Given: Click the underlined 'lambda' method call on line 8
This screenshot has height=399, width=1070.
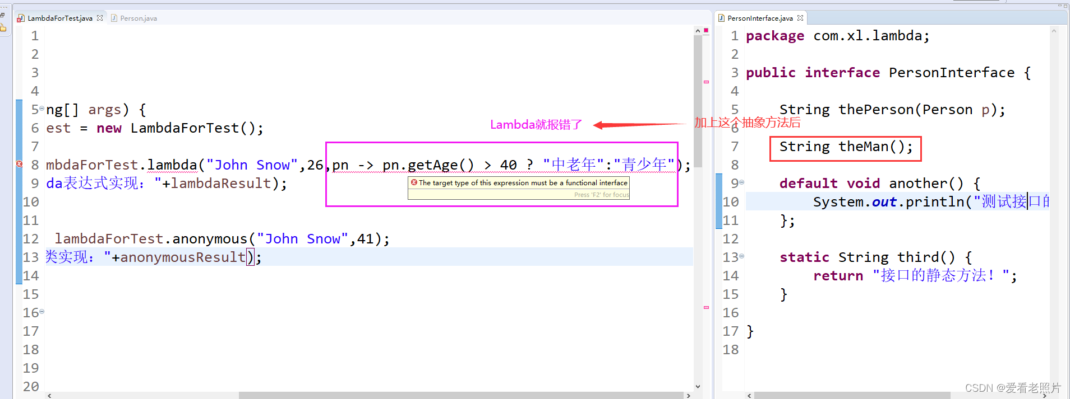Looking at the screenshot, I should coord(172,165).
